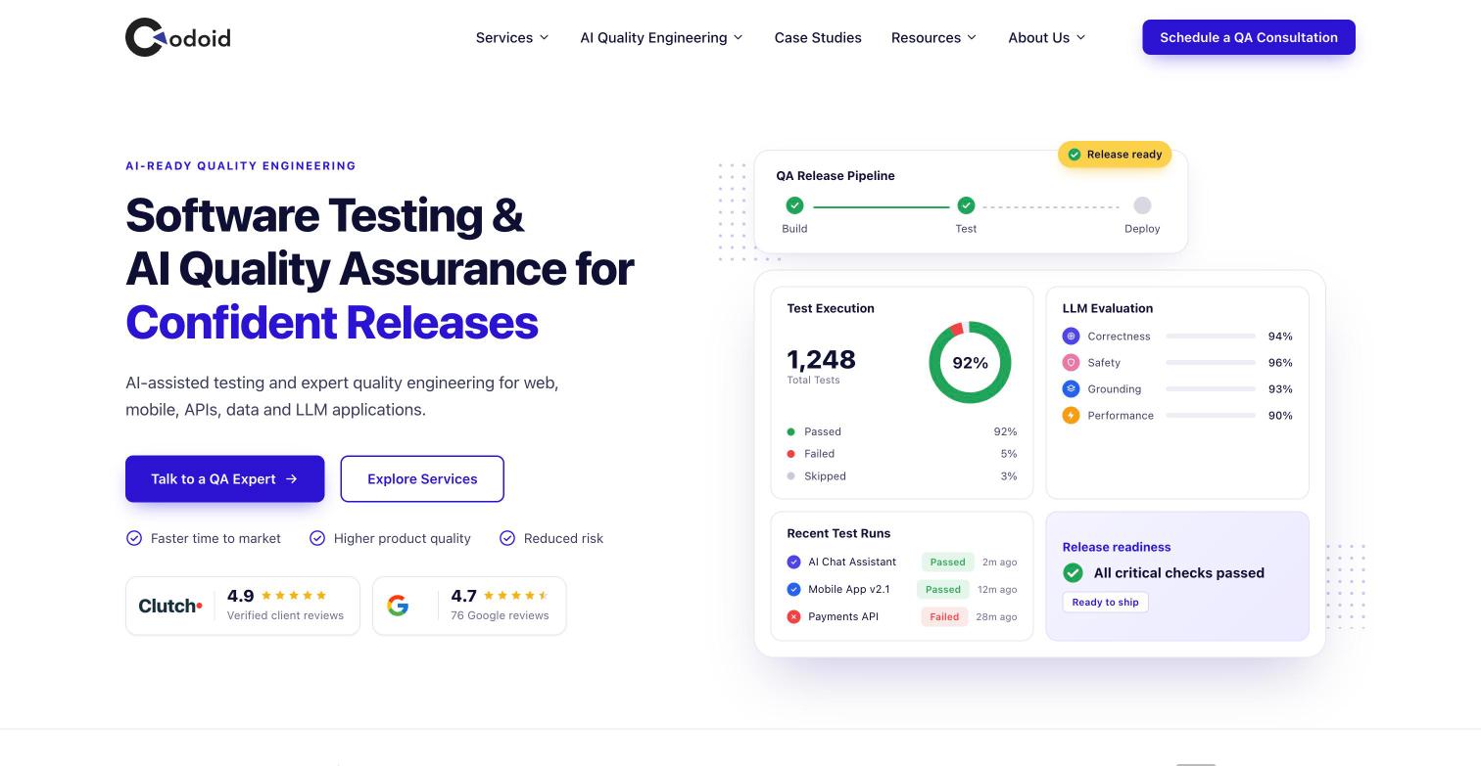Click the Build stage green check
This screenshot has height=766, width=1481.
pyautogui.click(x=794, y=205)
